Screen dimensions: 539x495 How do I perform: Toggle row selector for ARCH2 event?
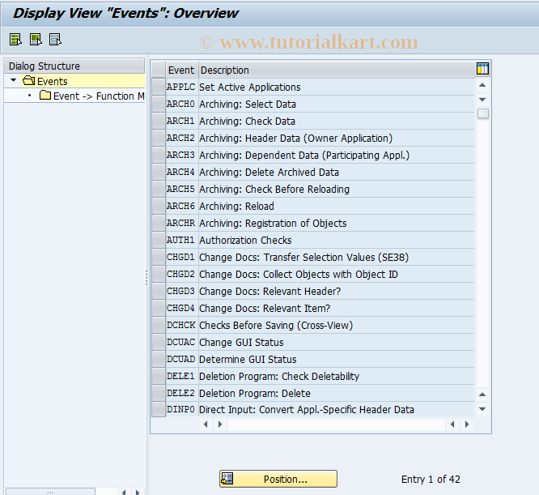159,138
